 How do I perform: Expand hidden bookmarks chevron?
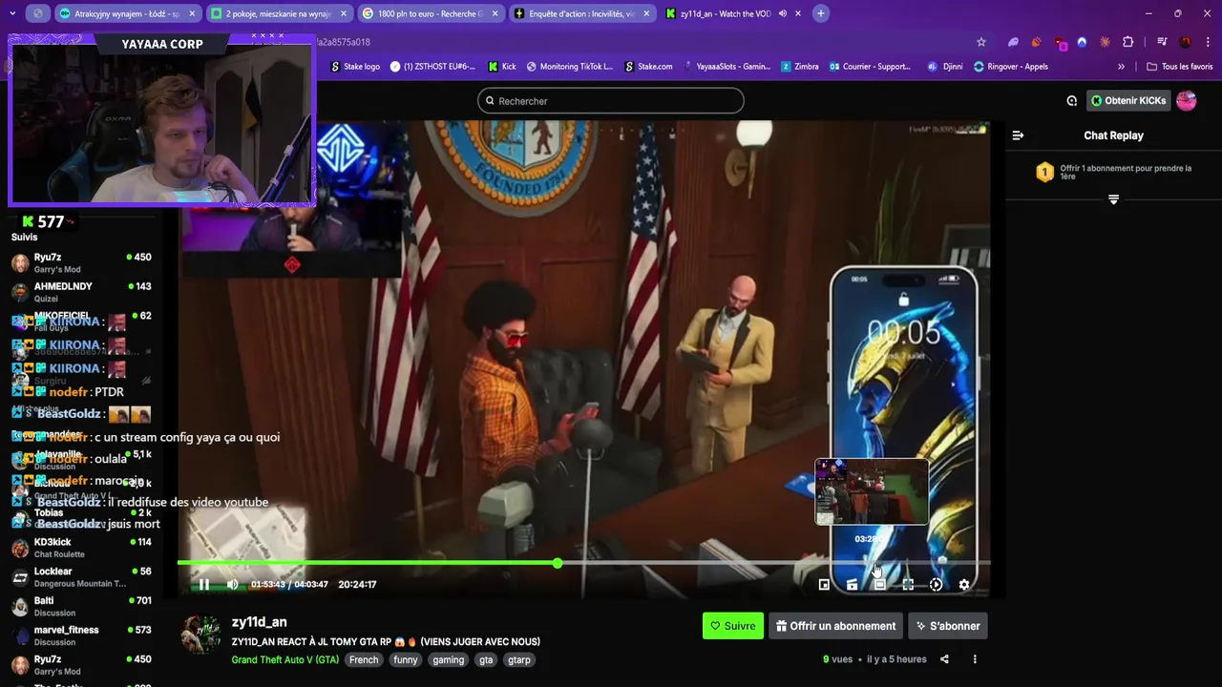pos(1121,67)
